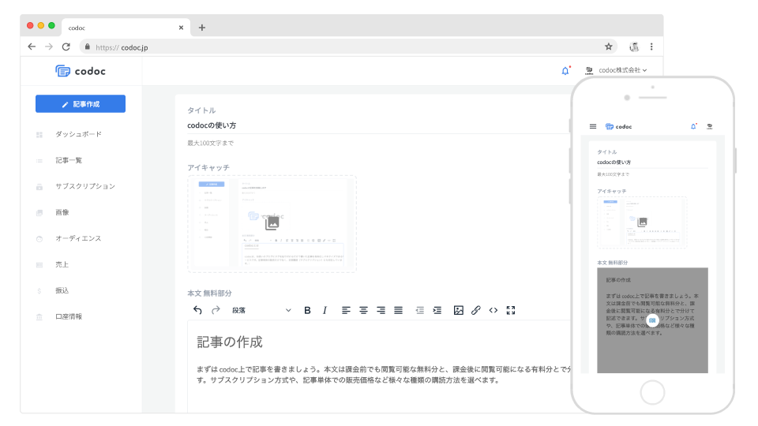Decrease indent in editor toolbar
This screenshot has height=426, width=758.
click(419, 310)
